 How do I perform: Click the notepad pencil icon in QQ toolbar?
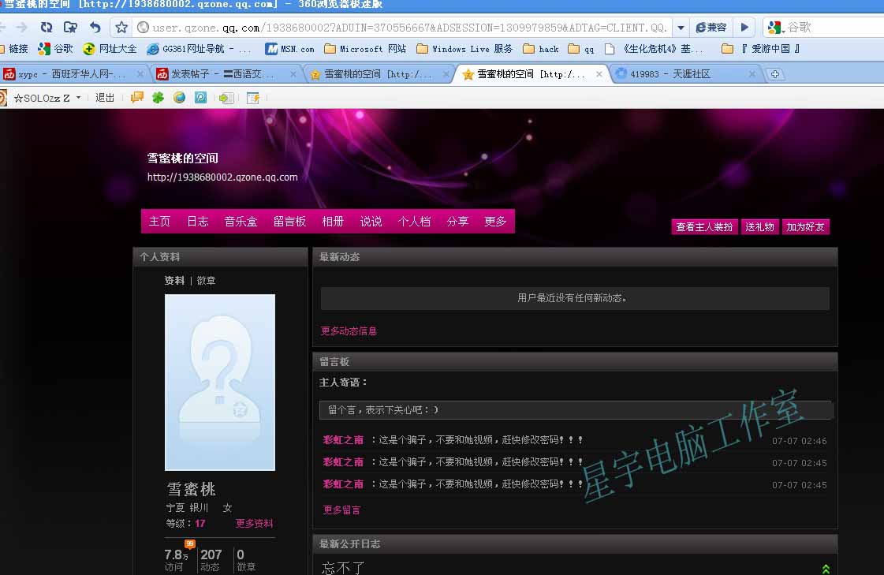point(253,98)
